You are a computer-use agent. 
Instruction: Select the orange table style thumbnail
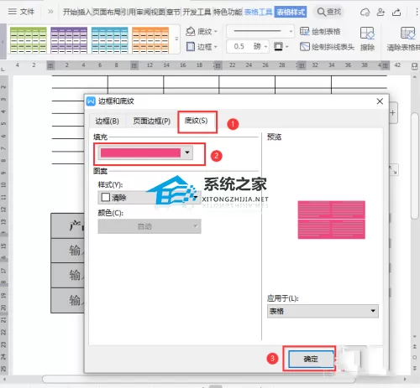point(150,39)
